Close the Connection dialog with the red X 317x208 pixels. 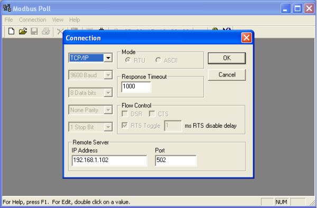(x=246, y=38)
